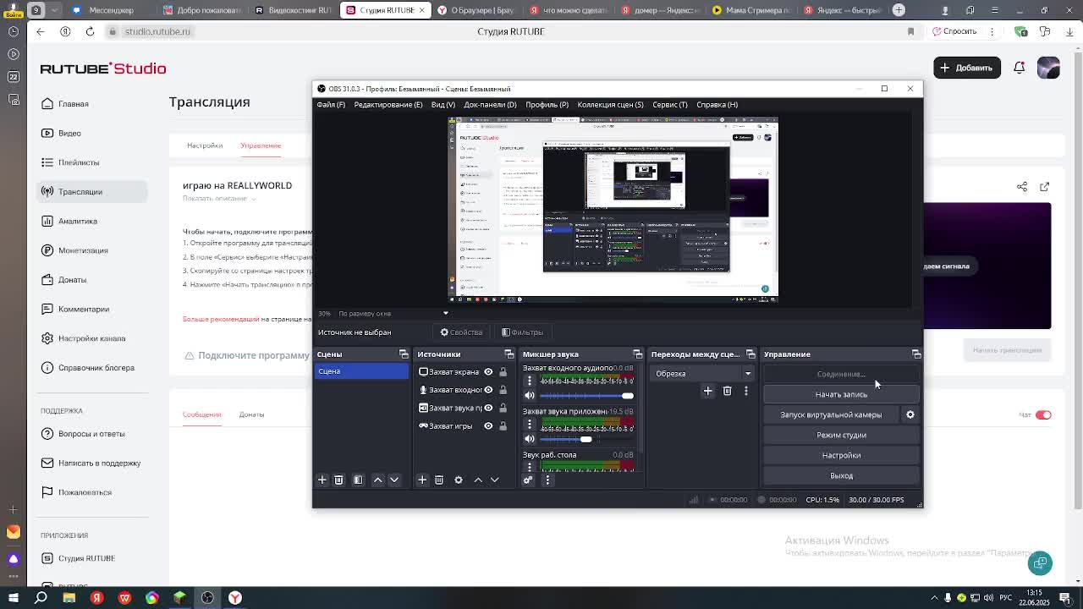Open OBS Настройки button in Controls
The image size is (1083, 609).
point(841,455)
